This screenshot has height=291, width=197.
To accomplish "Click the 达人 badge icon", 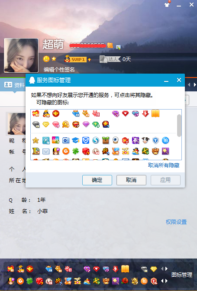I will pos(110,59).
